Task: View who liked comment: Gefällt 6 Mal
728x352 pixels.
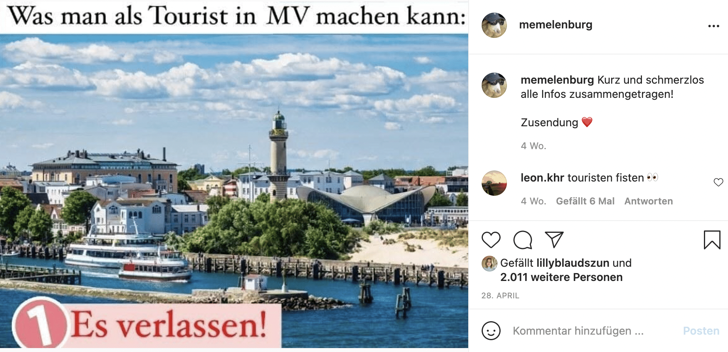Action: pyautogui.click(x=585, y=201)
